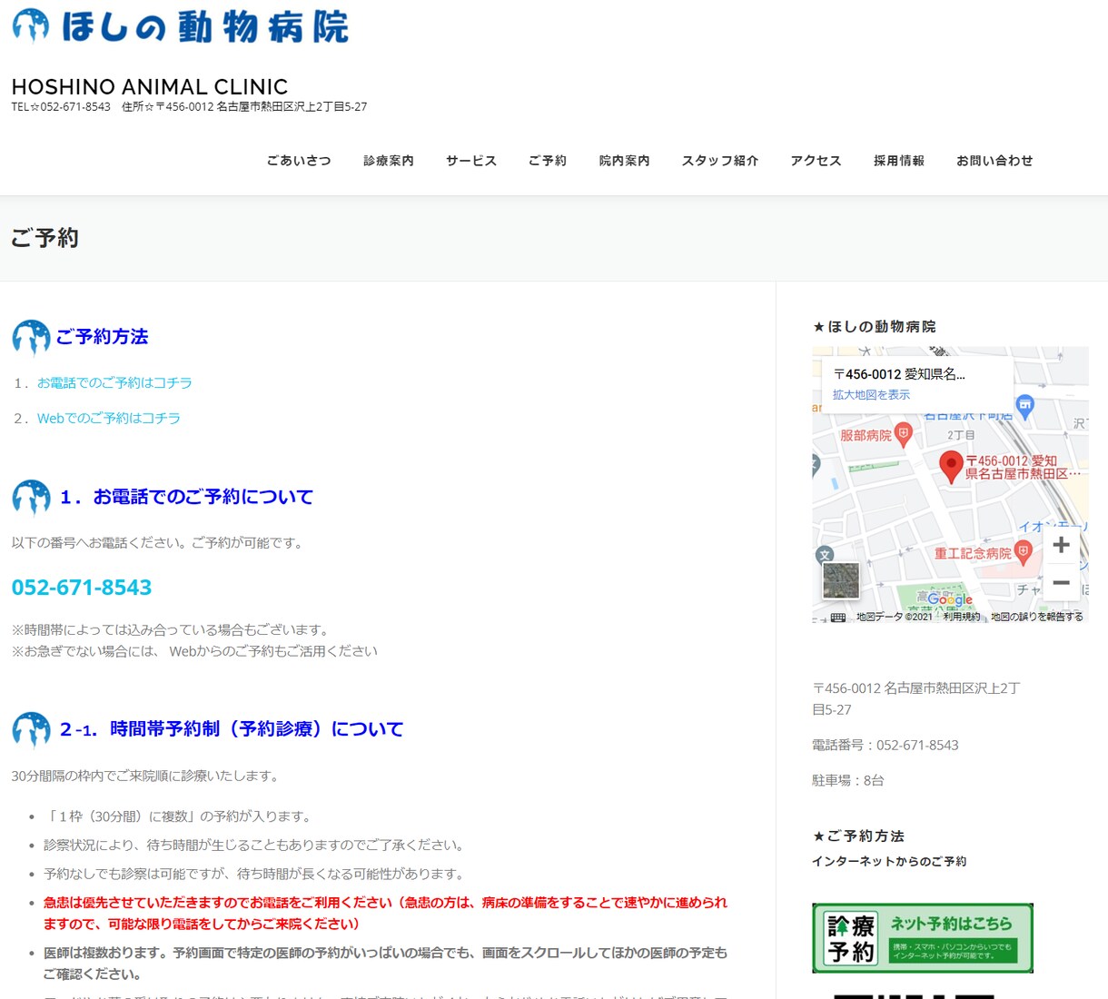Click the 重工記念病院 marker on map

coord(1024,552)
